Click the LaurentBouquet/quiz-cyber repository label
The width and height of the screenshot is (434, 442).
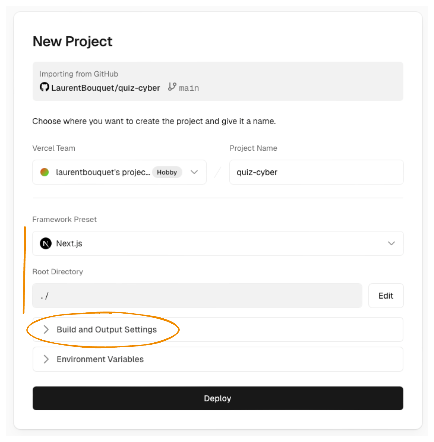point(105,88)
